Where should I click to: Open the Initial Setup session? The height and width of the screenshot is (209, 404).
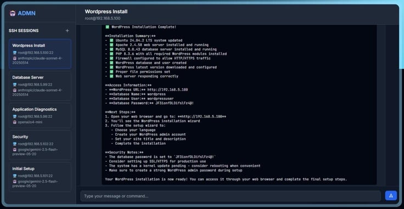click(x=40, y=177)
